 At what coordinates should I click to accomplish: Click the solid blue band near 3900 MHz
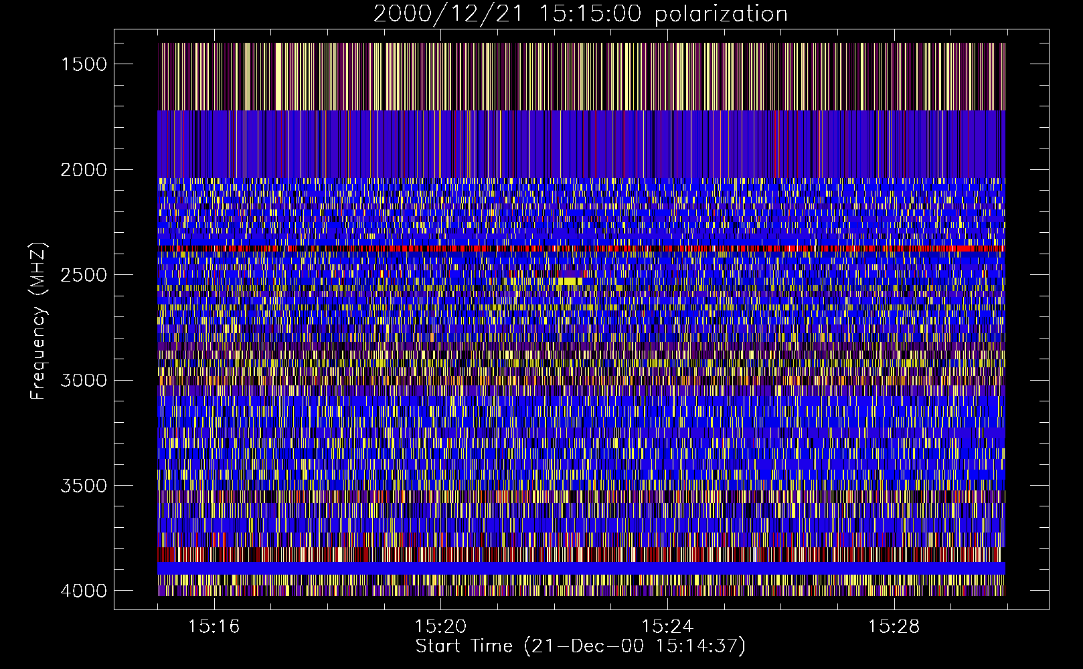coord(581,568)
